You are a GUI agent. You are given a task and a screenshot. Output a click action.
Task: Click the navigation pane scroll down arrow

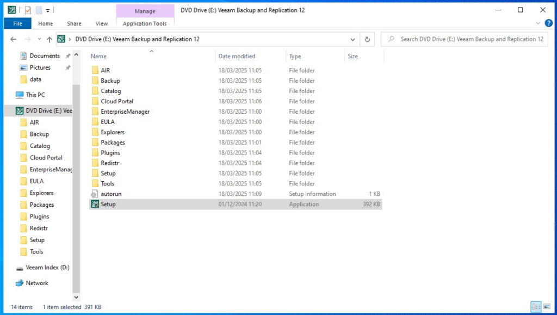[x=76, y=297]
